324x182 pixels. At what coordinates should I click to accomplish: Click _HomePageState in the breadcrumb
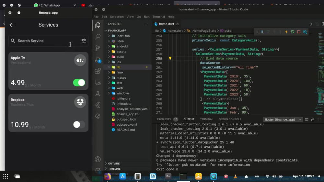pos(204,30)
